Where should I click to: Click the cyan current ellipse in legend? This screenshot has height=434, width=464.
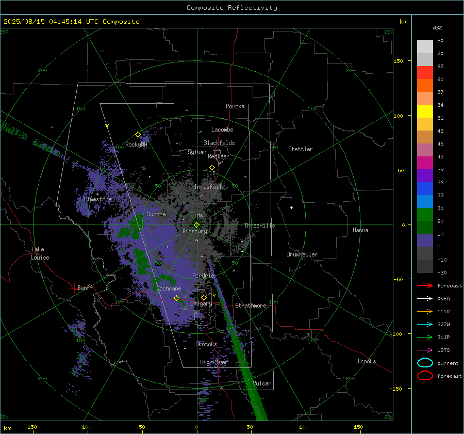pos(425,363)
